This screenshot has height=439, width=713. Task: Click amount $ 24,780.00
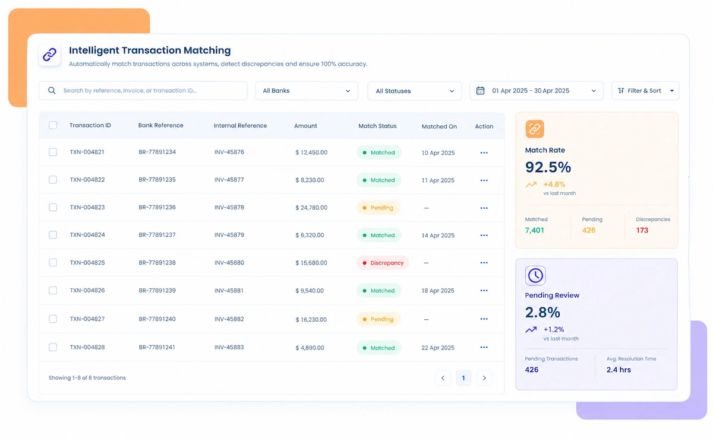pos(311,208)
